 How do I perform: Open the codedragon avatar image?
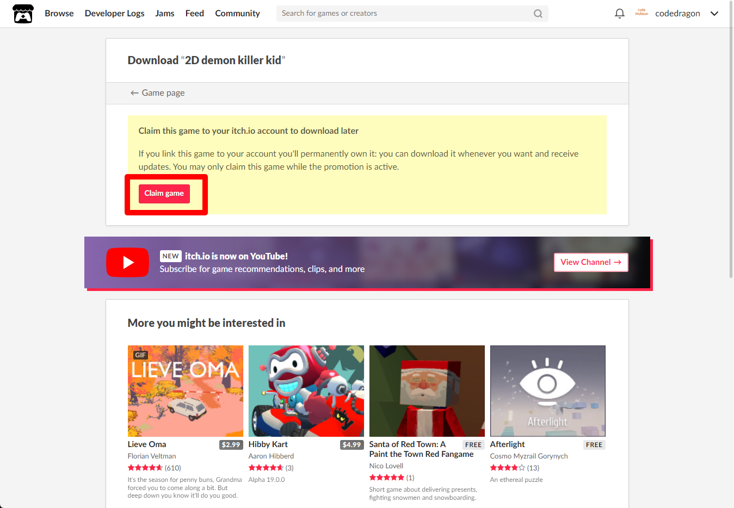[642, 13]
